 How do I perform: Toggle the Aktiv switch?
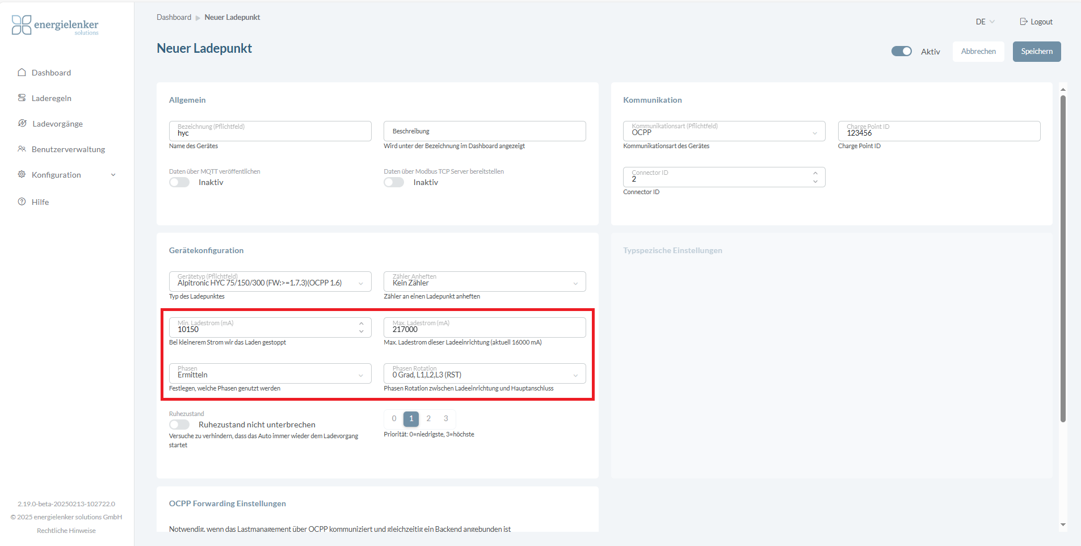(902, 51)
